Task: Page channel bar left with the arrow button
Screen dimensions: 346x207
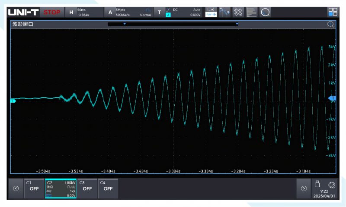Action: [16, 188]
